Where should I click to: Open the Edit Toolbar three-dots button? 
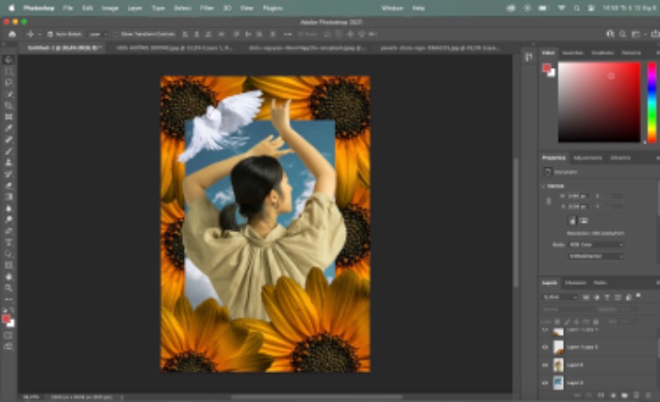[8, 299]
